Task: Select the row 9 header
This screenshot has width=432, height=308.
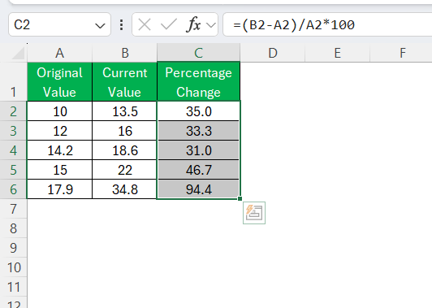Action: coord(13,248)
